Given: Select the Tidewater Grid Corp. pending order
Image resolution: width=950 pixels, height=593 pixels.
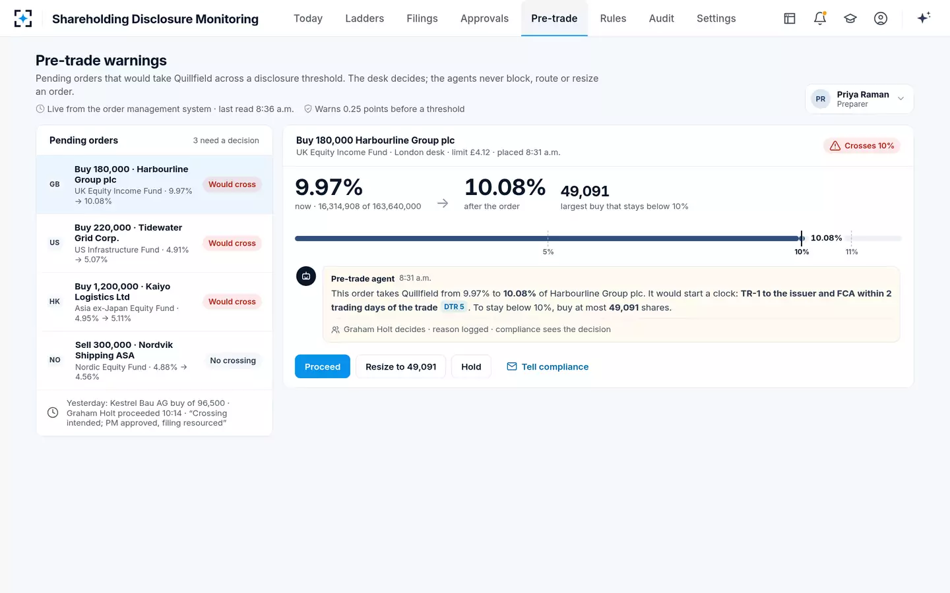Looking at the screenshot, I should click(x=154, y=243).
